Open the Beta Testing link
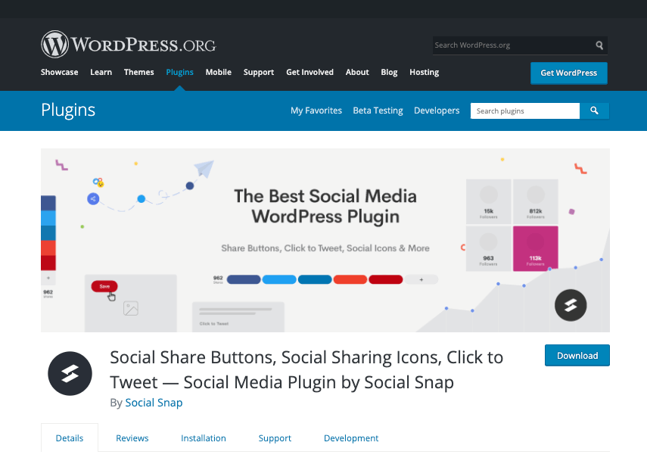This screenshot has width=647, height=464. 378,111
